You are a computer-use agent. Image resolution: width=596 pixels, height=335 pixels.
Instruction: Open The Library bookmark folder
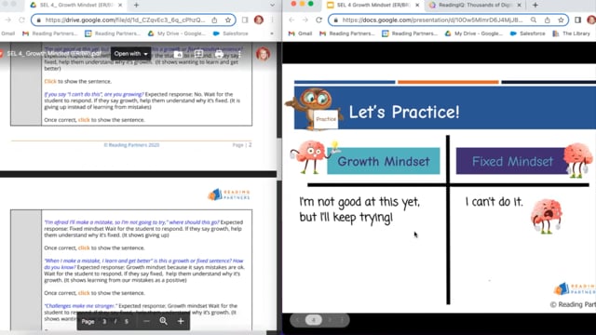point(571,33)
